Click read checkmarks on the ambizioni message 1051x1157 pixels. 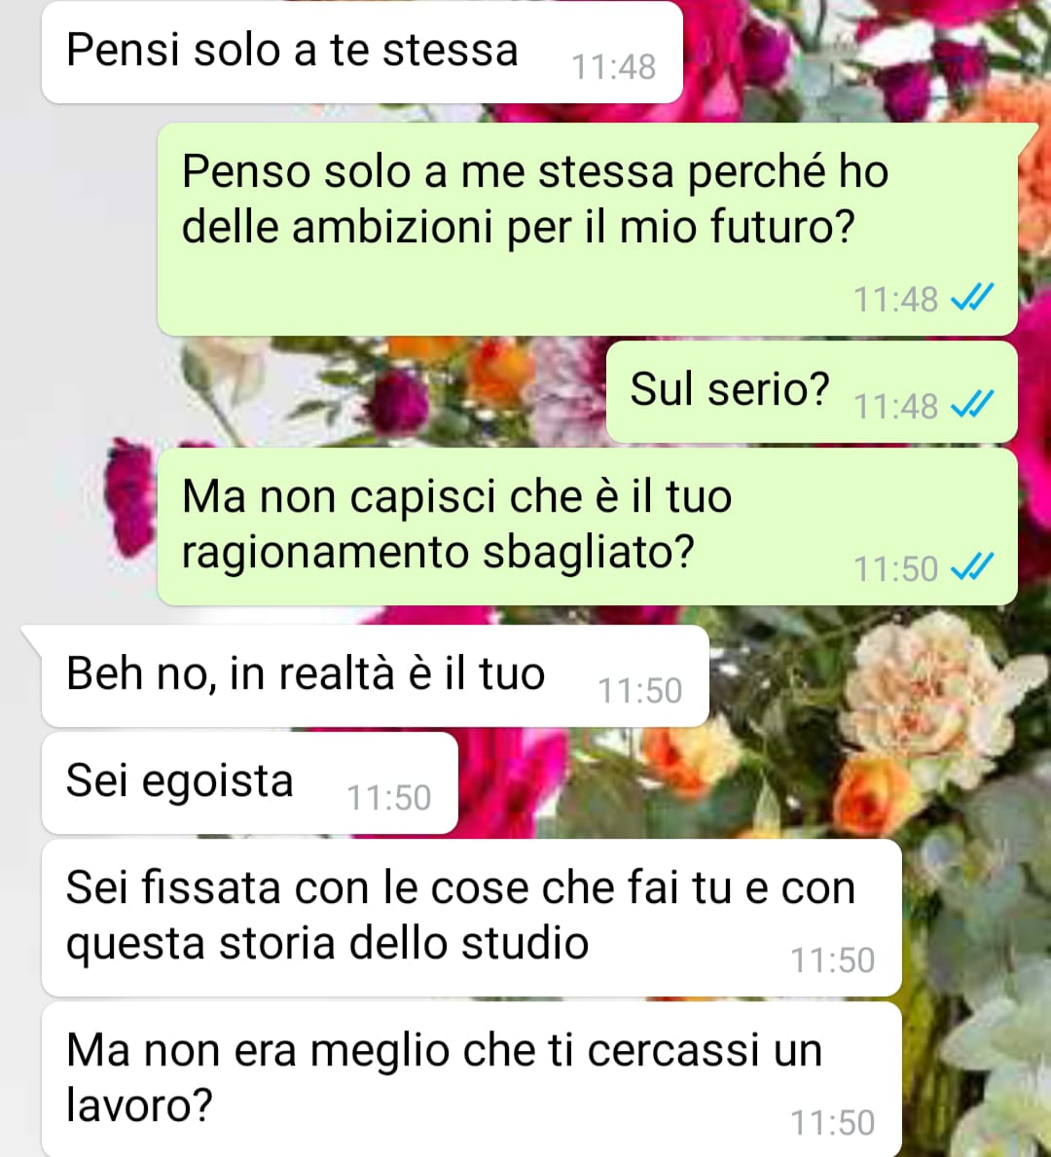pos(972,298)
